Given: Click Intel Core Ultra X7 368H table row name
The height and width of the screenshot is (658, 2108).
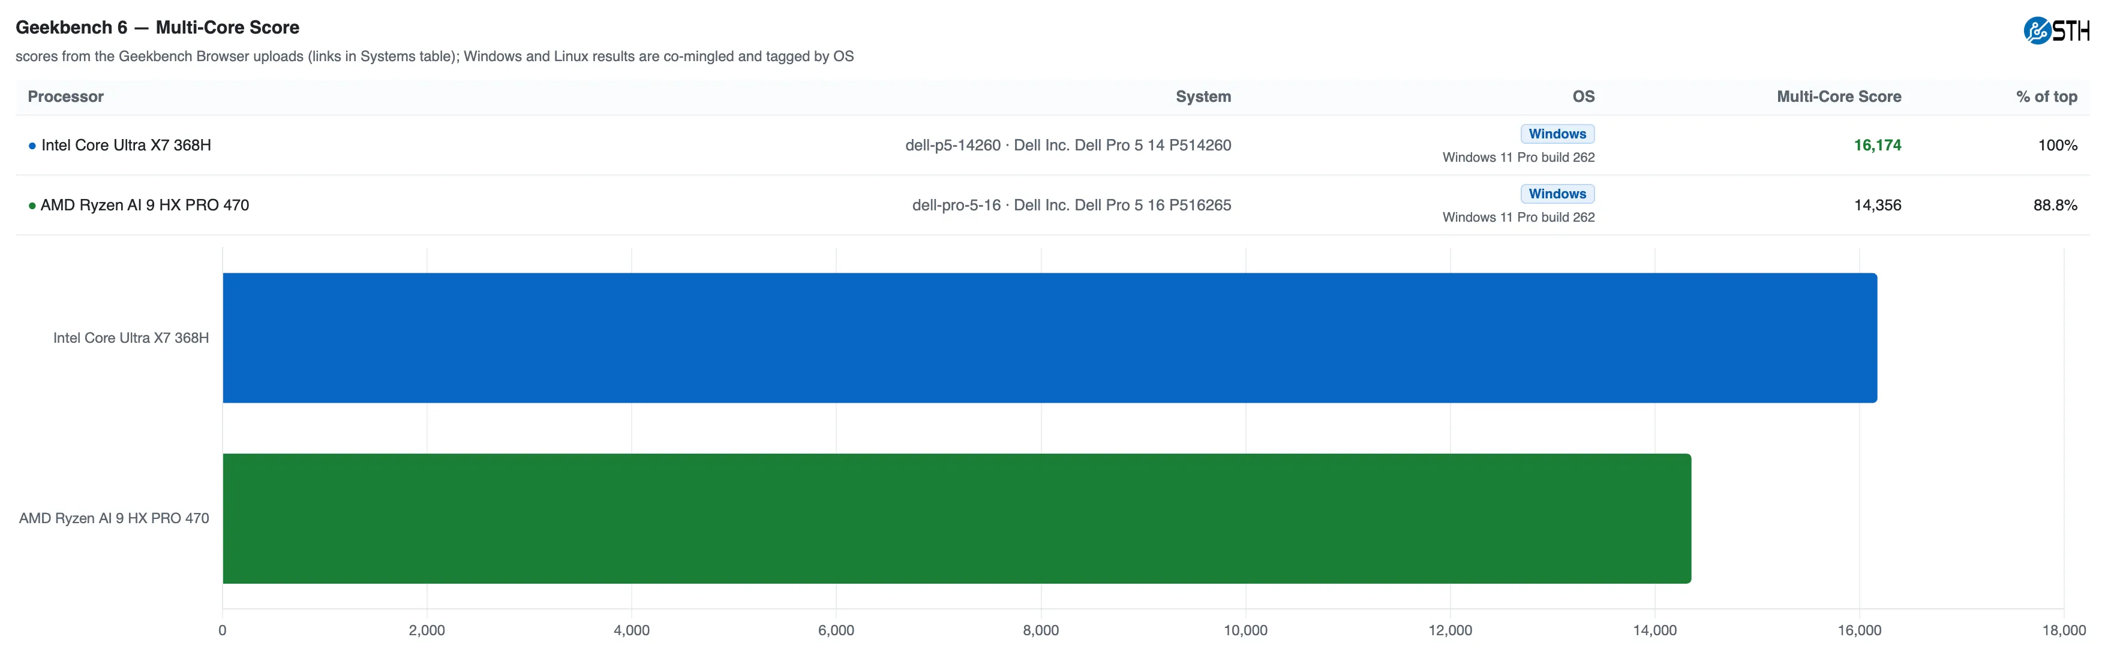Looking at the screenshot, I should pos(126,146).
